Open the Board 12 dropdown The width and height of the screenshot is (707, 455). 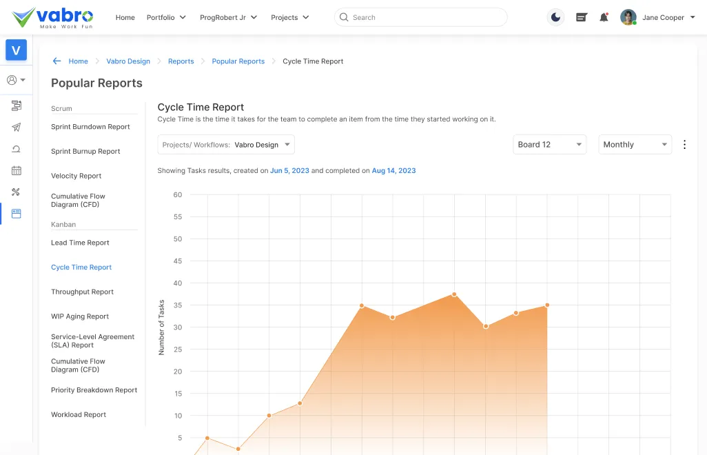[x=549, y=145]
